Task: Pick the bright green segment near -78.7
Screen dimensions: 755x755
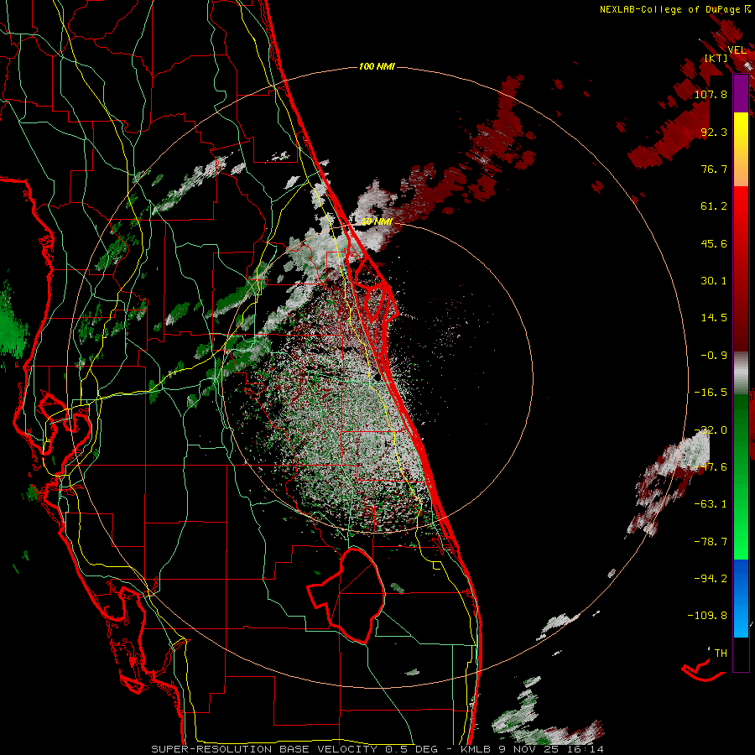Action: pyautogui.click(x=741, y=542)
